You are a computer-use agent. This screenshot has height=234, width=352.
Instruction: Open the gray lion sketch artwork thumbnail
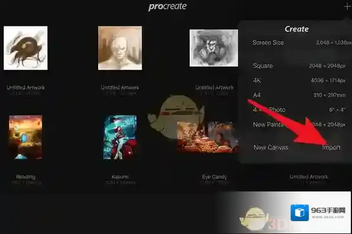point(214,48)
